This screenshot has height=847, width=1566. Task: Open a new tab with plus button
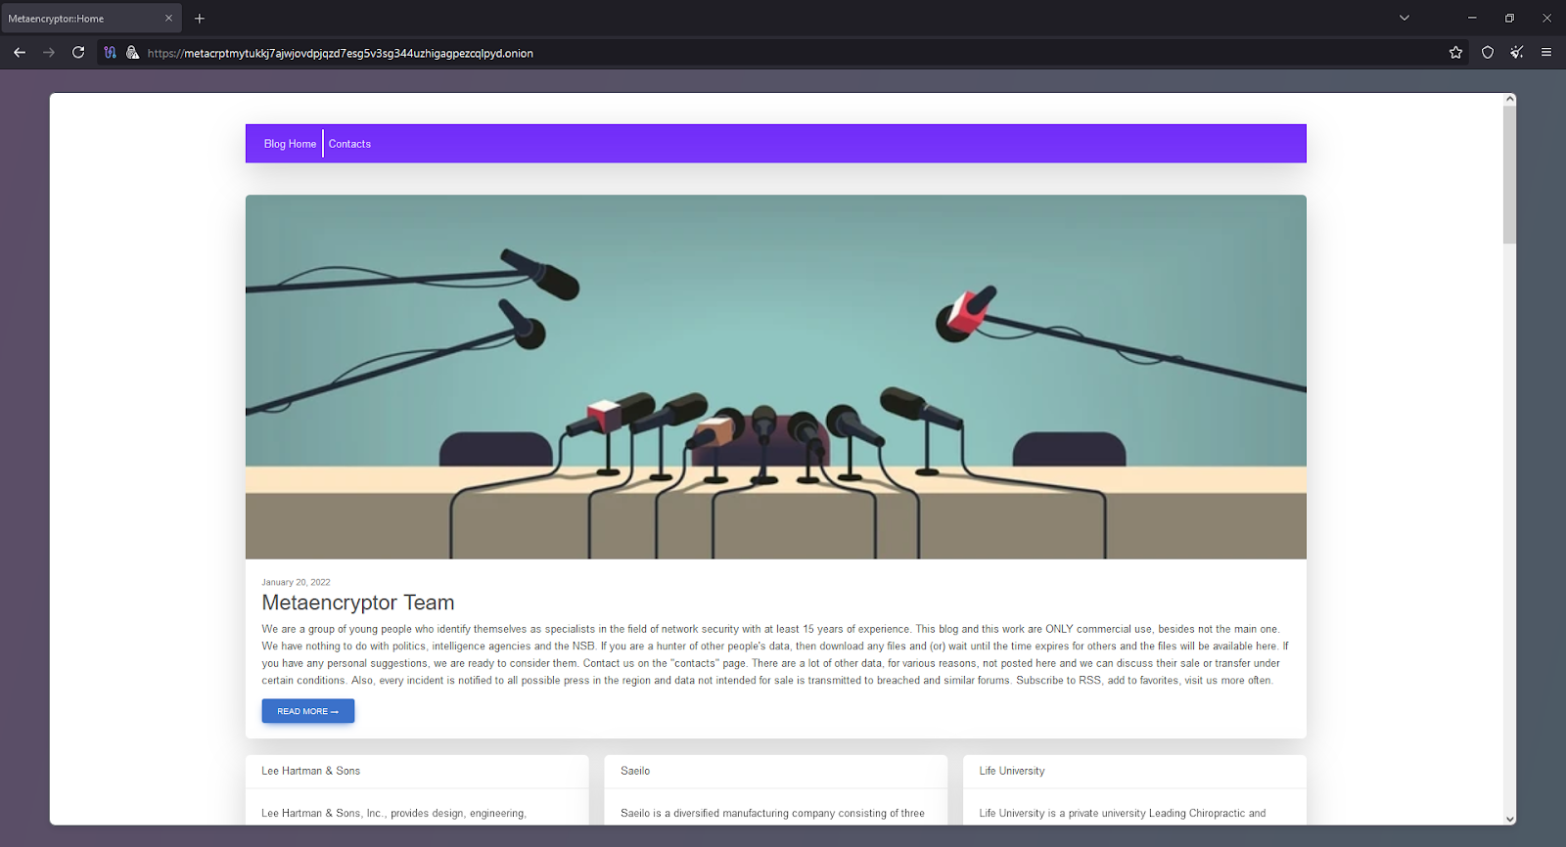coord(200,19)
